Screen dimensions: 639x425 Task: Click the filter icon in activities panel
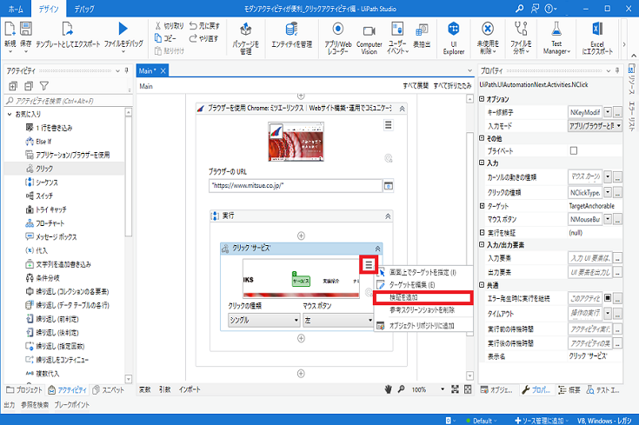44,86
